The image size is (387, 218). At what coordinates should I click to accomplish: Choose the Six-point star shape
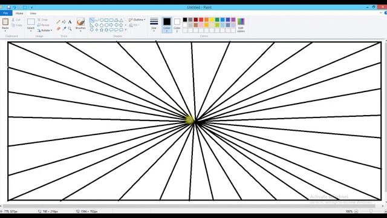pos(106,30)
